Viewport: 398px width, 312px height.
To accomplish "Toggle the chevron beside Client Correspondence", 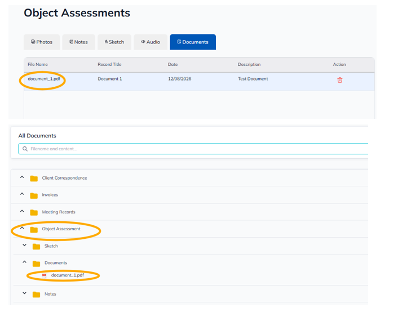I will coord(22,177).
